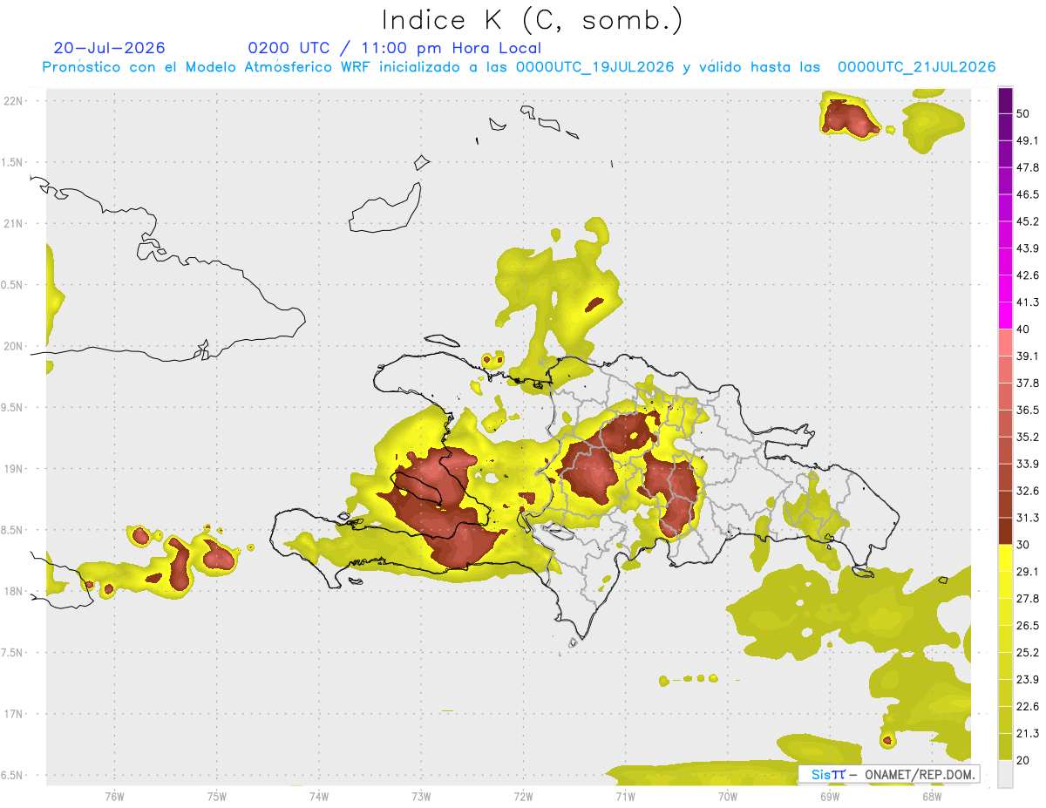
Task: Click the longitude label "73W"
Action: click(x=421, y=796)
